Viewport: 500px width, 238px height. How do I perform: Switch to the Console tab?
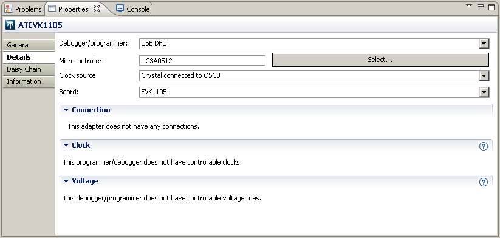(x=133, y=9)
